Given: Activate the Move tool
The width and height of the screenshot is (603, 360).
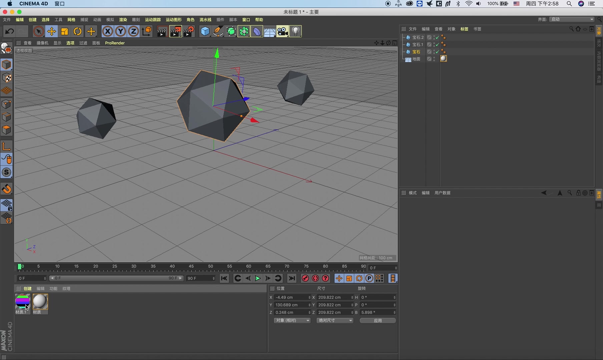Looking at the screenshot, I should click(x=51, y=31).
